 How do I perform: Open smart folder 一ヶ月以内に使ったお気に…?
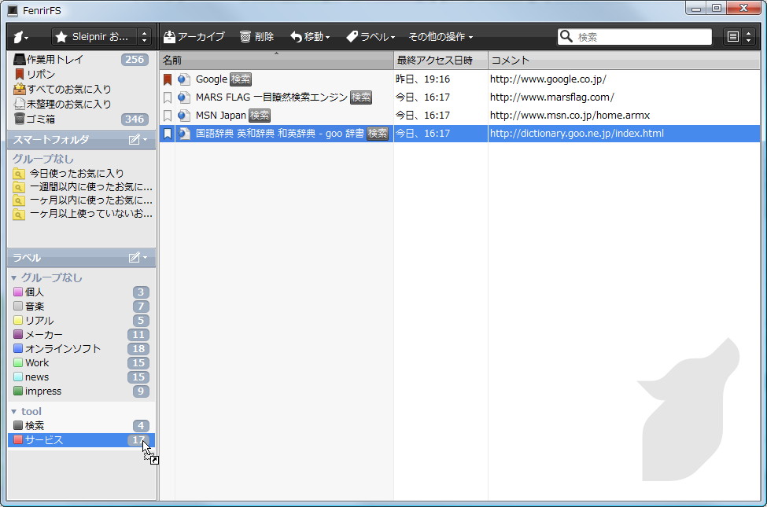click(x=81, y=200)
